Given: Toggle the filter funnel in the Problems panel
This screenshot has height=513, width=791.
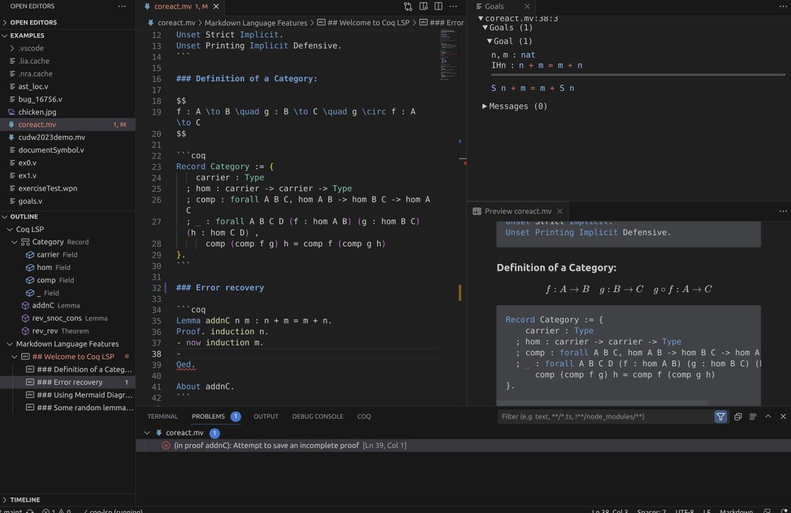Looking at the screenshot, I should pos(720,417).
